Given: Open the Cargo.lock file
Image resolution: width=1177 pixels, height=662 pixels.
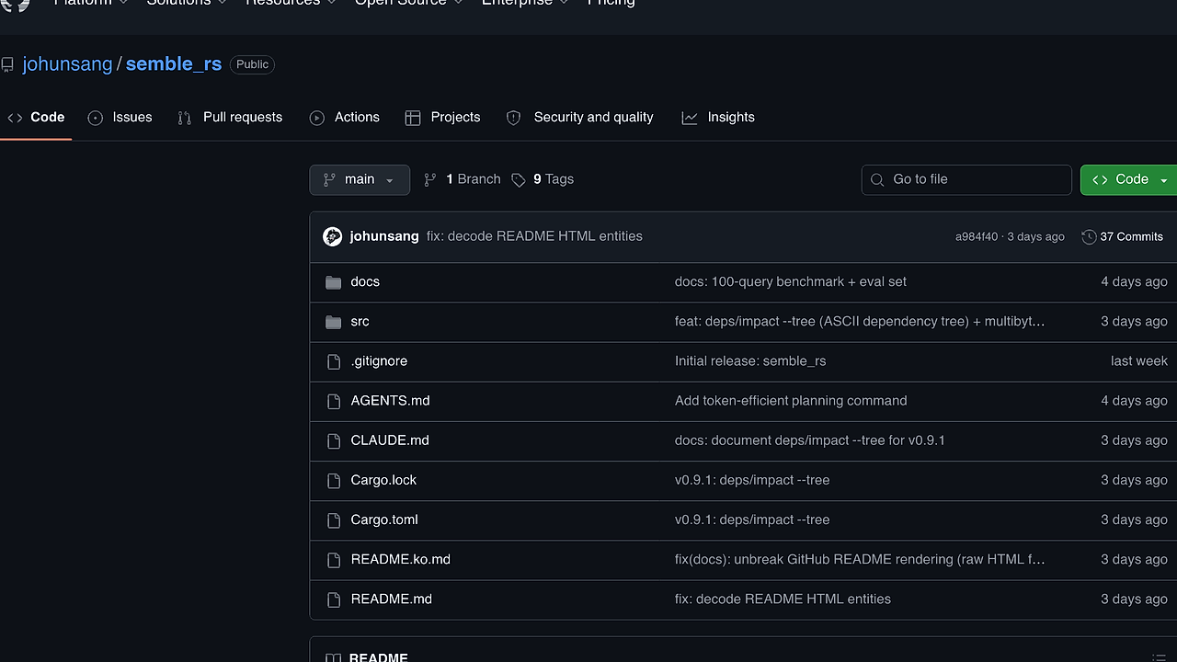Looking at the screenshot, I should click(383, 480).
